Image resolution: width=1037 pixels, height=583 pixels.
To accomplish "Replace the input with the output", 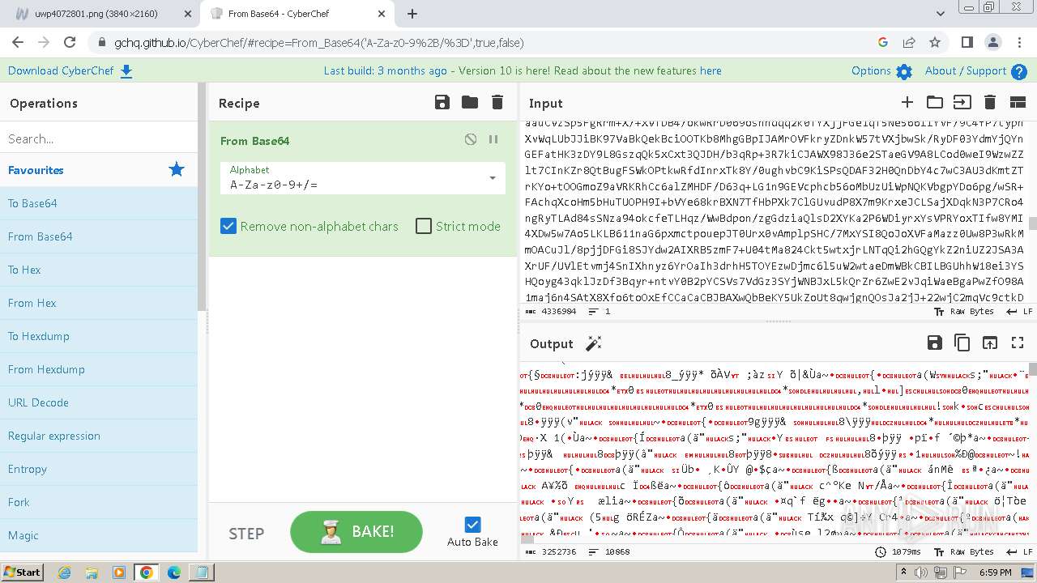I will (989, 343).
